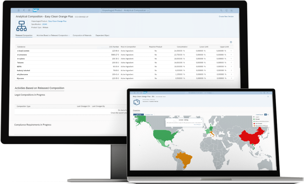The height and width of the screenshot is (184, 304).
Task: Click light green Allowed with Restrictions swatch
Action: coord(254,121)
